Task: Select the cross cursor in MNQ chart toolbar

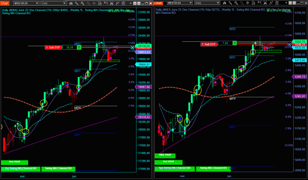Action: click(x=94, y=3)
